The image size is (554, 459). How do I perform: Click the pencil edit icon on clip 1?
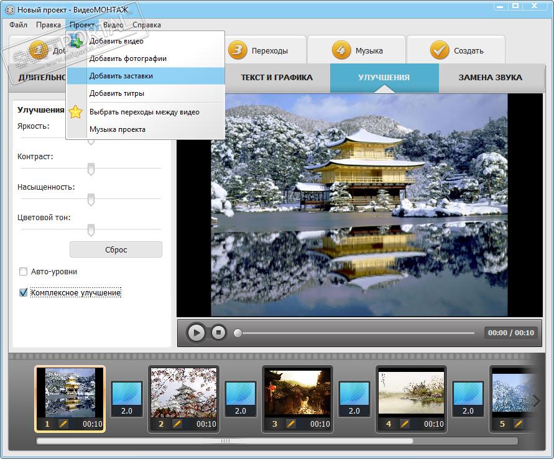[x=63, y=424]
